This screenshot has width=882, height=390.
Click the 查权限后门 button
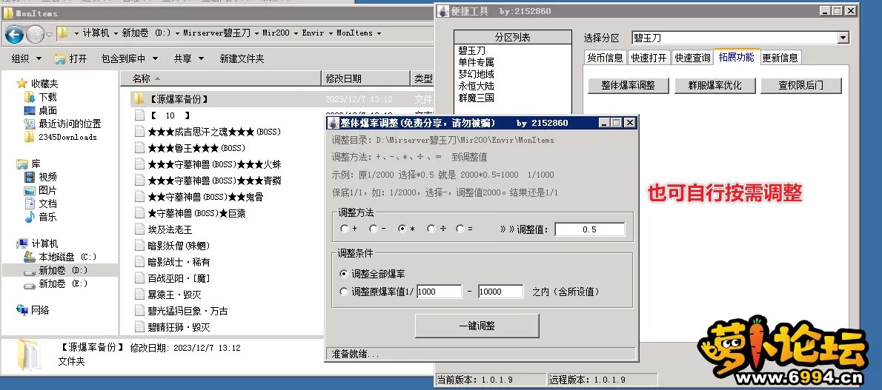coord(801,85)
